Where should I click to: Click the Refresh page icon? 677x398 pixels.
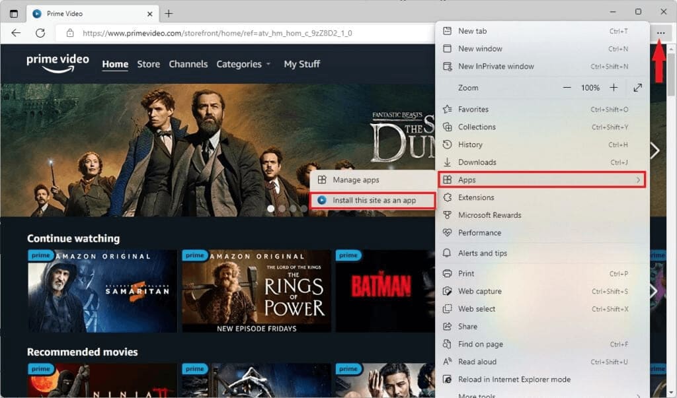[x=40, y=33]
